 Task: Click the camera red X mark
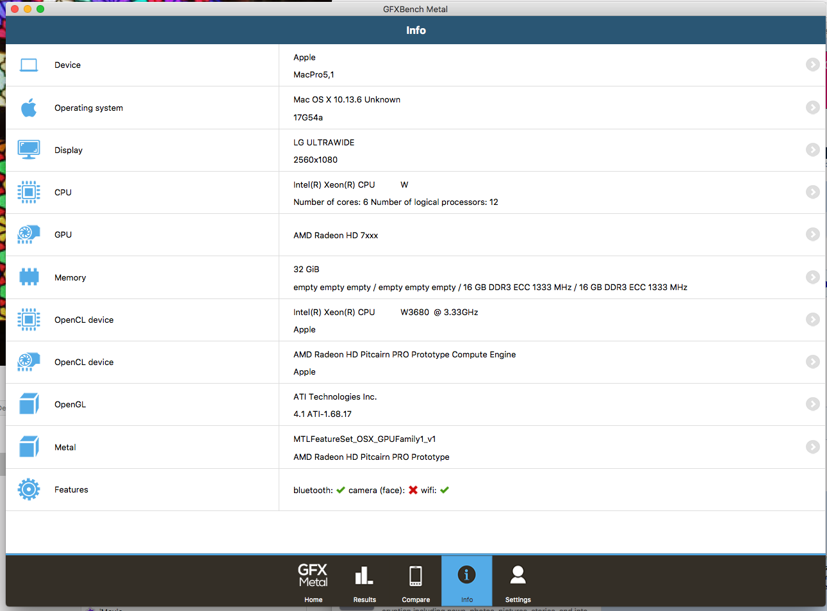pyautogui.click(x=413, y=490)
